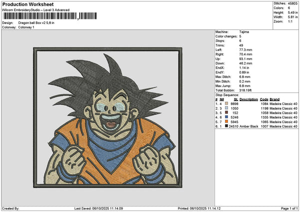Click the Goku embroidery design preview
The image size is (300, 212).
[107, 117]
